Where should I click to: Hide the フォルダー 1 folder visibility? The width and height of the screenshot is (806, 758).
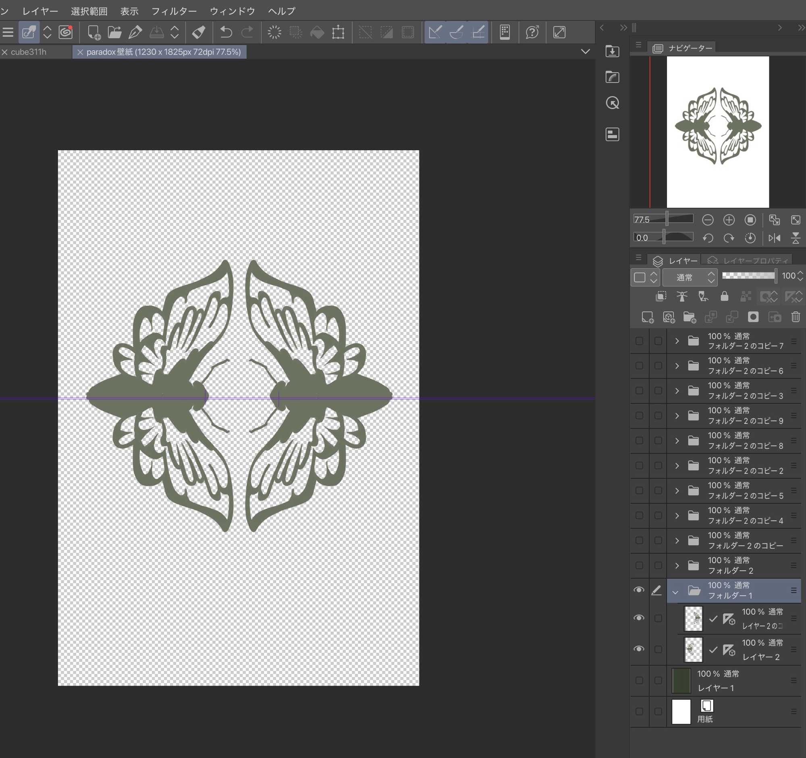tap(639, 590)
